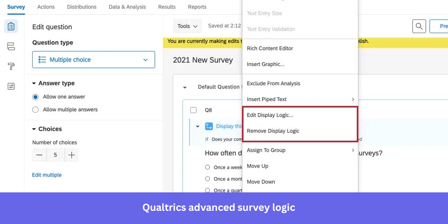Select Allow multiple answers radio button
Viewport: 448px width, 224px height.
[x=35, y=110]
